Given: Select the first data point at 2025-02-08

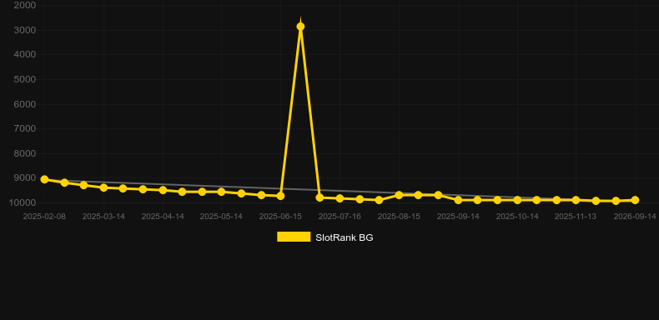Looking at the screenshot, I should (44, 179).
